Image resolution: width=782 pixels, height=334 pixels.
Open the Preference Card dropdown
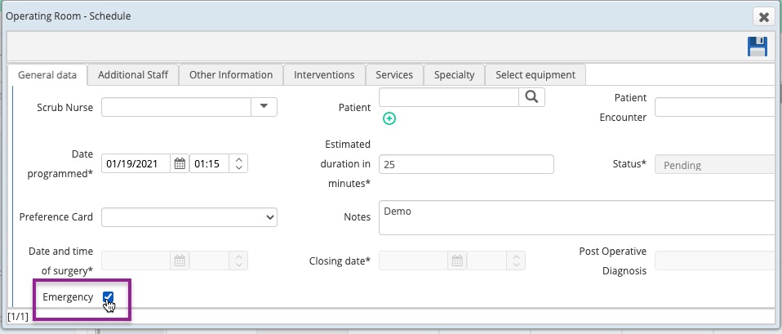[189, 217]
